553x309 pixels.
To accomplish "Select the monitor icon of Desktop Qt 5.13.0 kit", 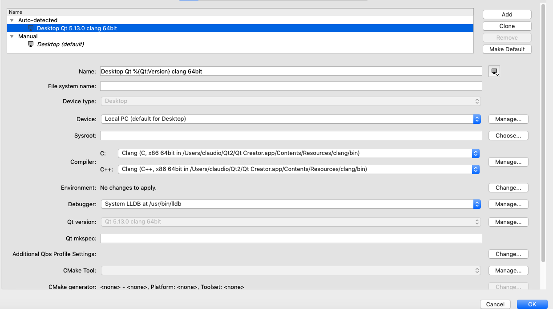I will 31,28.
